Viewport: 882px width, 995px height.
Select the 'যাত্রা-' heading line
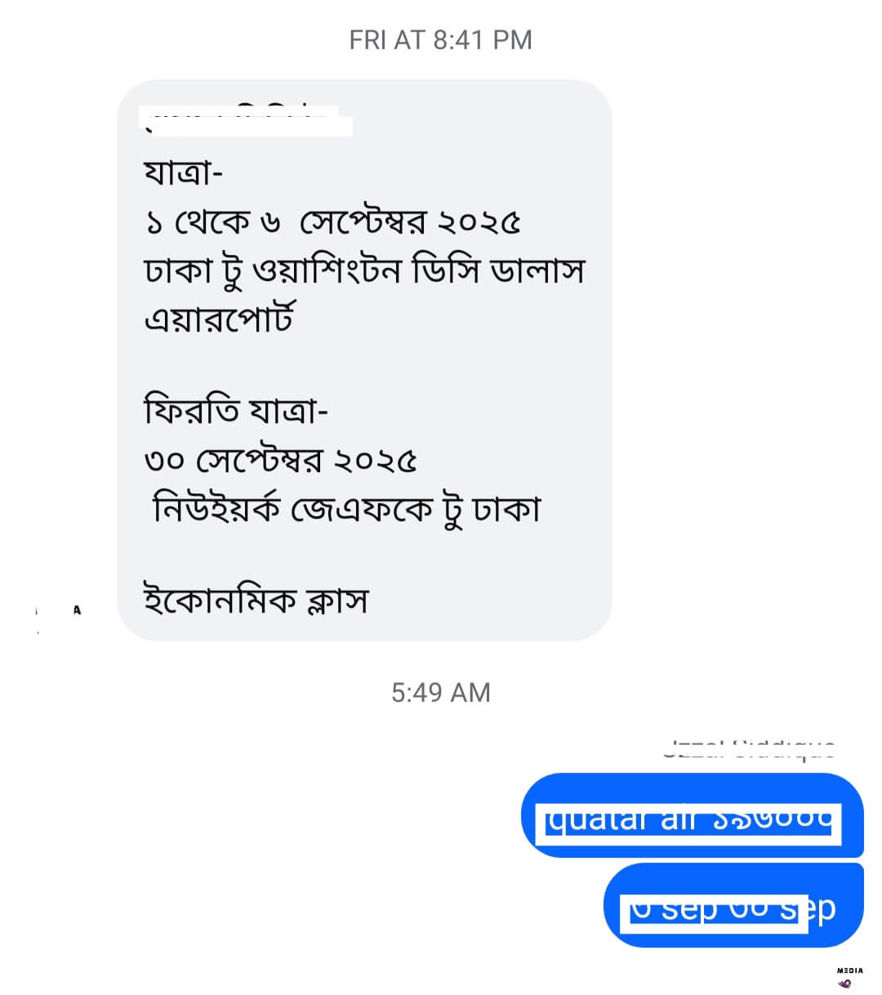coord(185,173)
